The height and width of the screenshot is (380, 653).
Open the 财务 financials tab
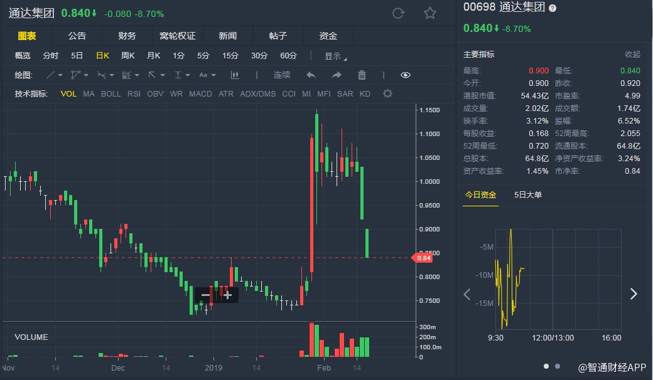(127, 36)
